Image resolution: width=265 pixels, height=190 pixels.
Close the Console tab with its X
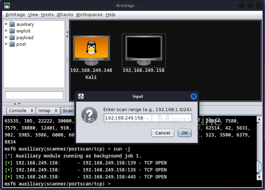(32, 111)
